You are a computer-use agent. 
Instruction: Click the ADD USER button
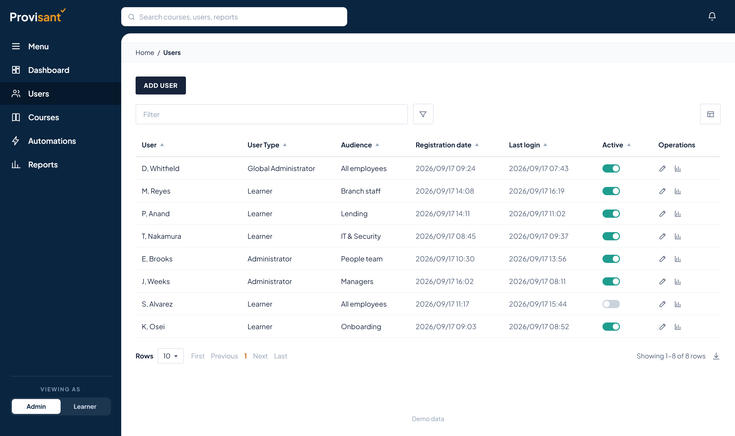click(x=161, y=86)
